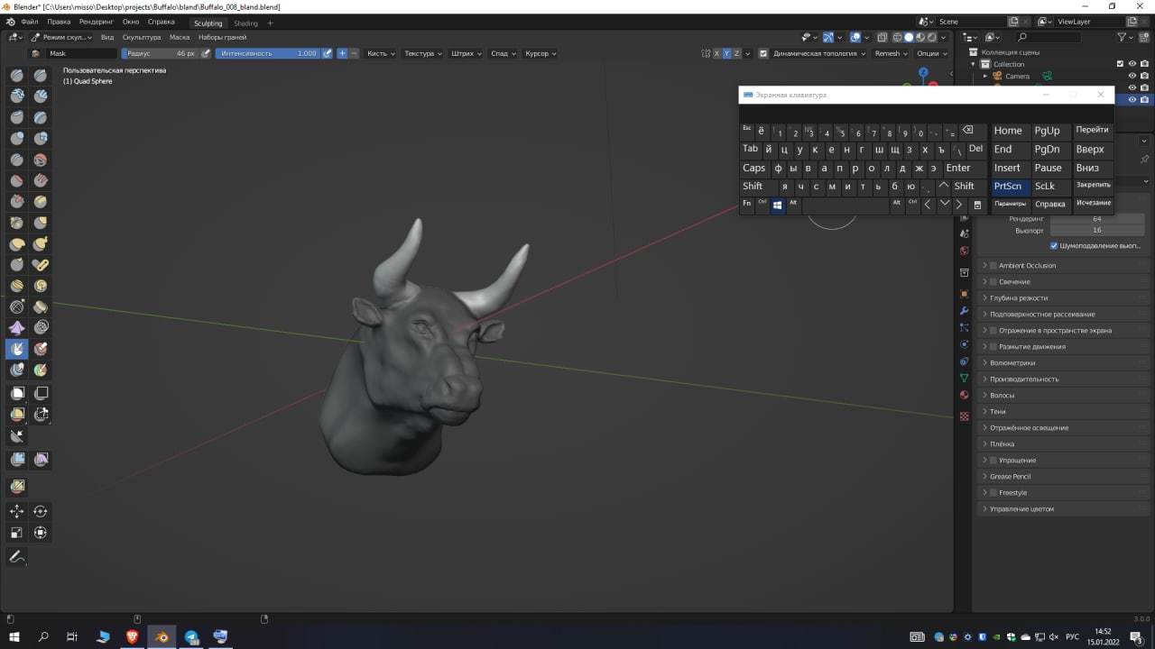Open the Скульптура menu
The width and height of the screenshot is (1155, 649).
pos(142,37)
